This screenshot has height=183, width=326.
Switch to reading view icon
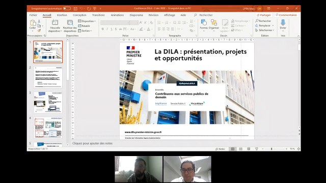click(249, 149)
